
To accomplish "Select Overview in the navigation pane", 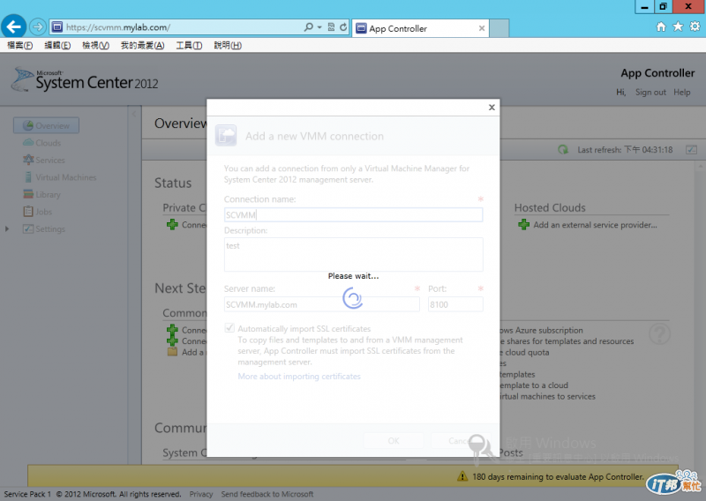I will pyautogui.click(x=47, y=125).
